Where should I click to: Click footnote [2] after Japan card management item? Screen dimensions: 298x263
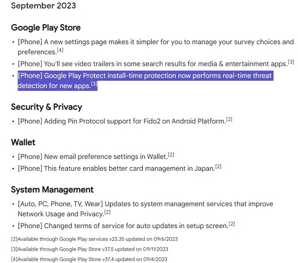click(x=218, y=167)
